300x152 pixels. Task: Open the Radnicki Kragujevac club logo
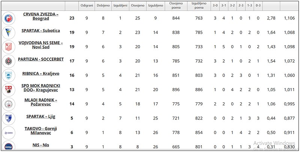click(8, 89)
